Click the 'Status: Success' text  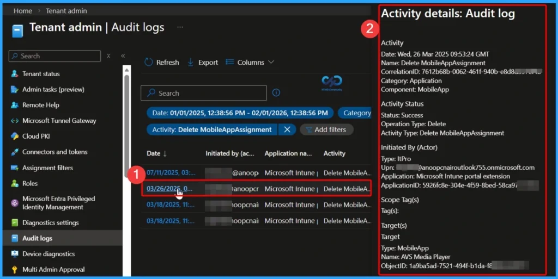click(402, 115)
